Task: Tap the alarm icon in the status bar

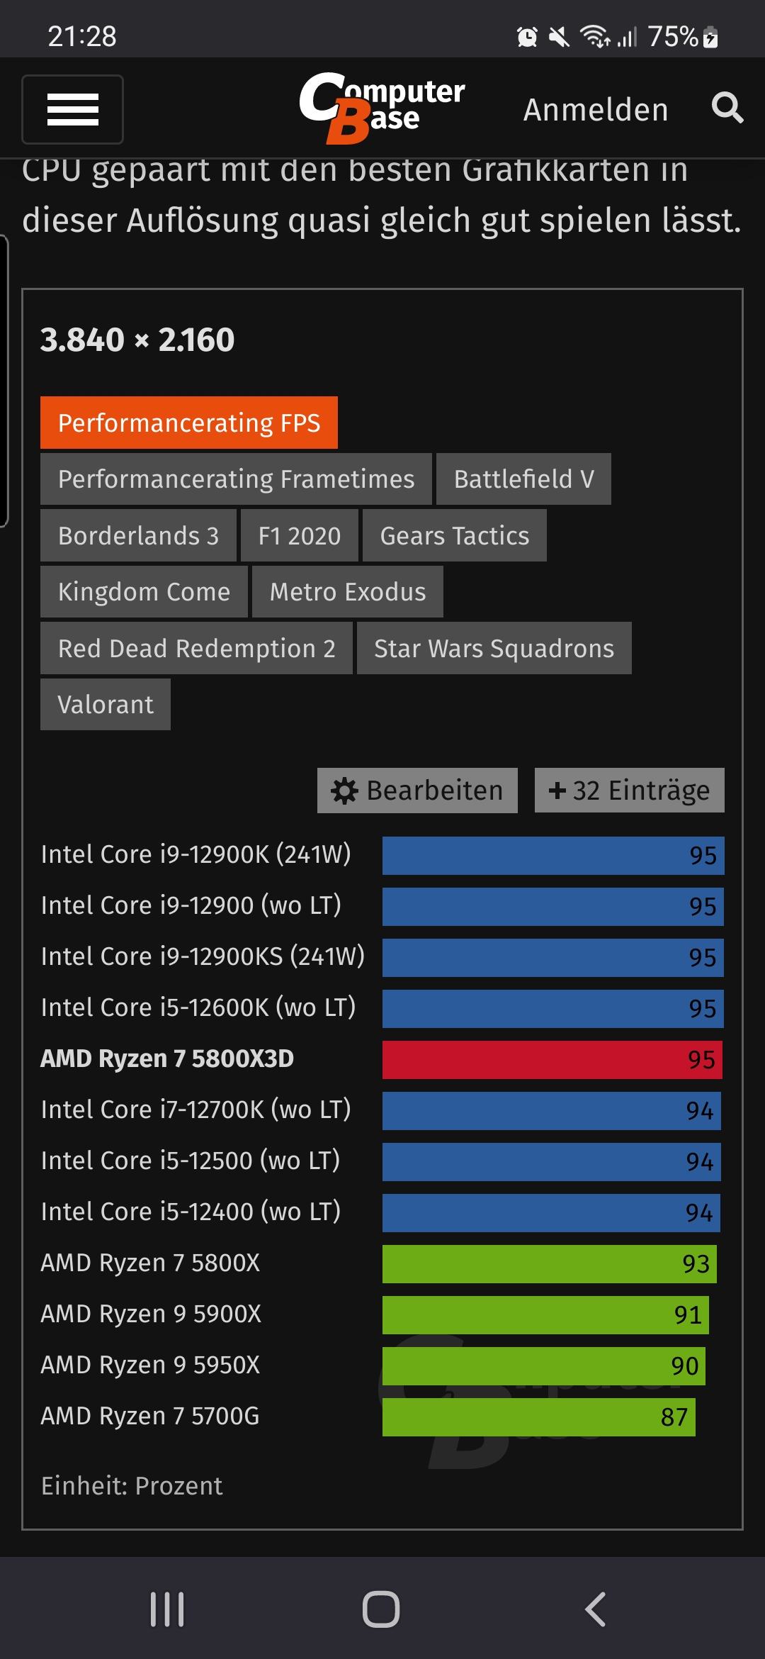Action: click(527, 37)
